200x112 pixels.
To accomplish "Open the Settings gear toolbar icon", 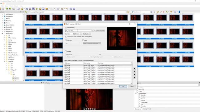I will [x=71, y=9].
